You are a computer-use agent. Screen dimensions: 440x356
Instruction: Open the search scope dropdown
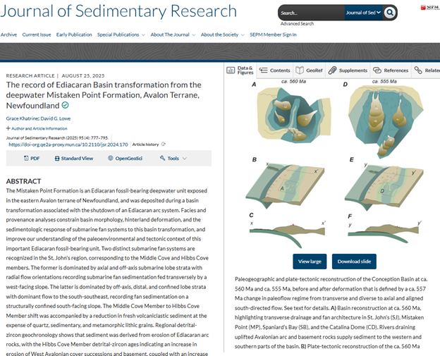click(x=363, y=13)
